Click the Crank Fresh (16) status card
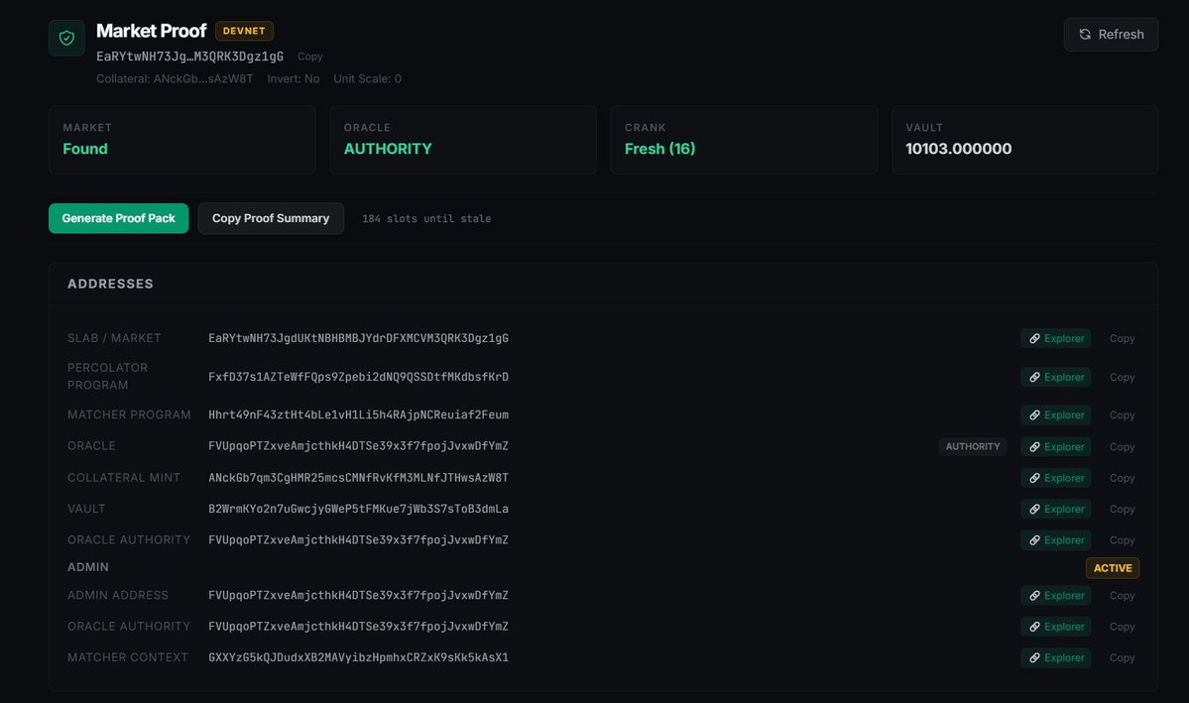The image size is (1189, 703). tap(744, 140)
